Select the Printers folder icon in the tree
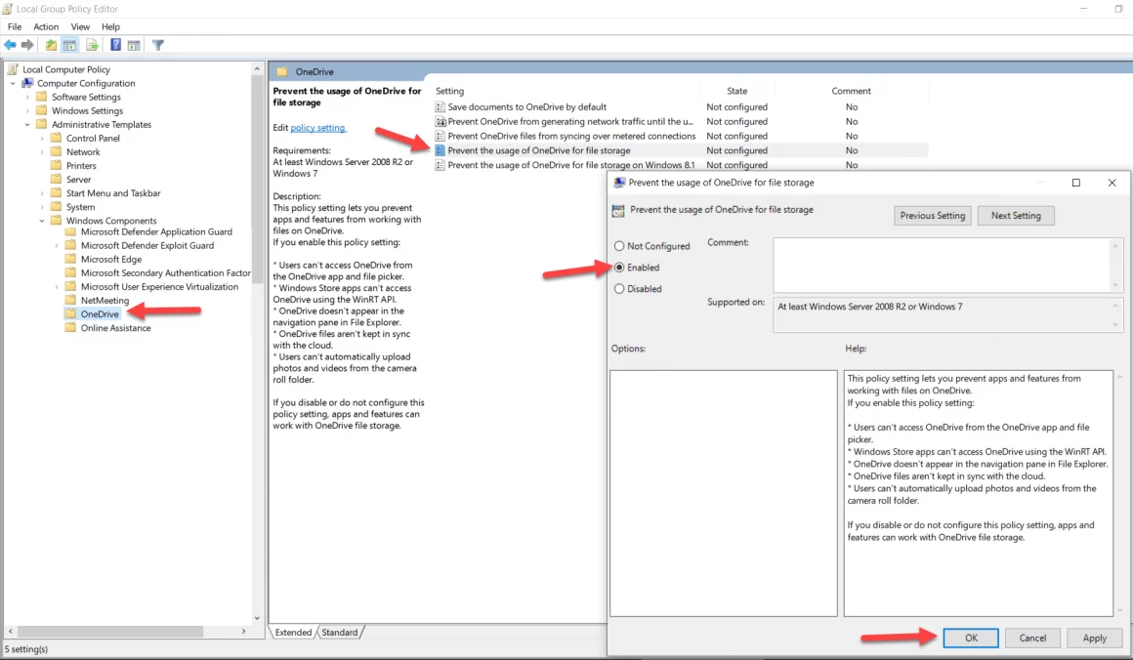 [57, 165]
